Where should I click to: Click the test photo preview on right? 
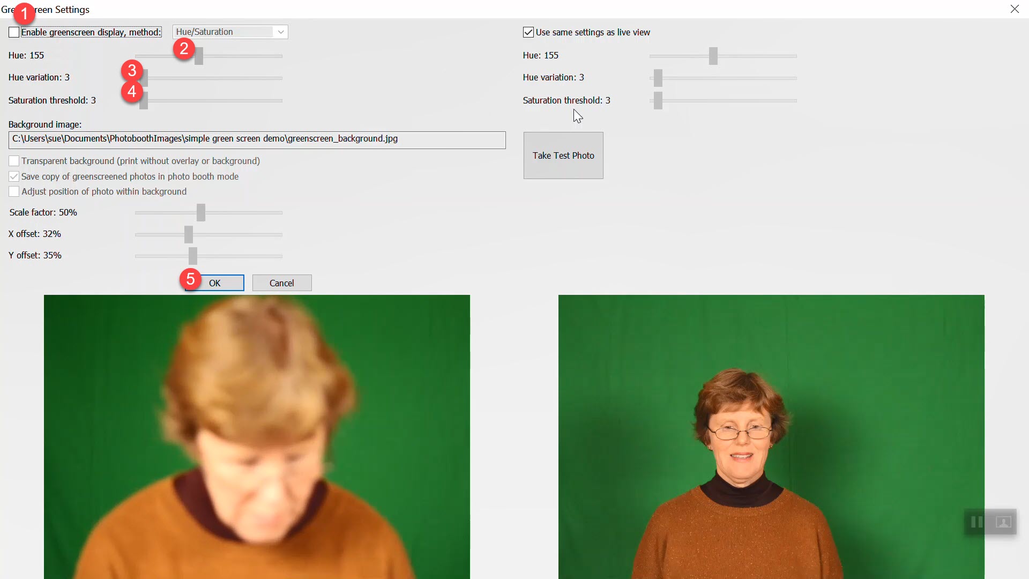[x=771, y=436]
